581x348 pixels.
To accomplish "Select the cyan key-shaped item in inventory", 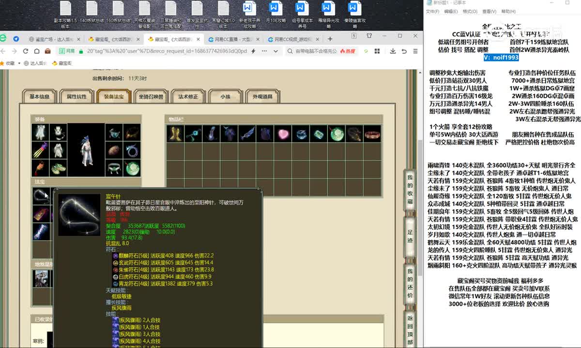I will coord(193,134).
